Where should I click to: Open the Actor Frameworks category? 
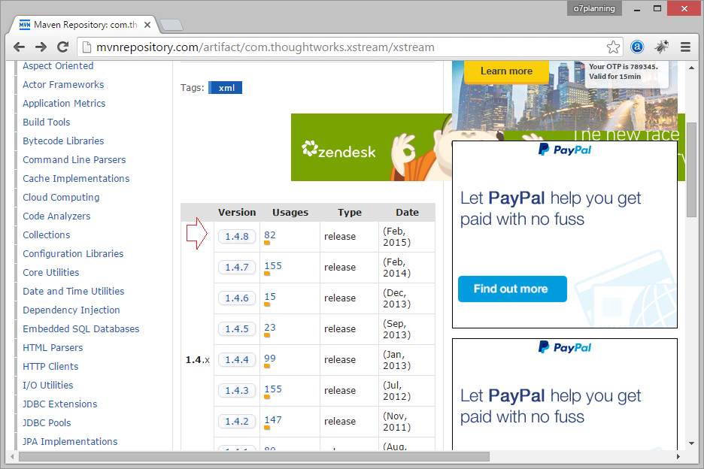(63, 85)
